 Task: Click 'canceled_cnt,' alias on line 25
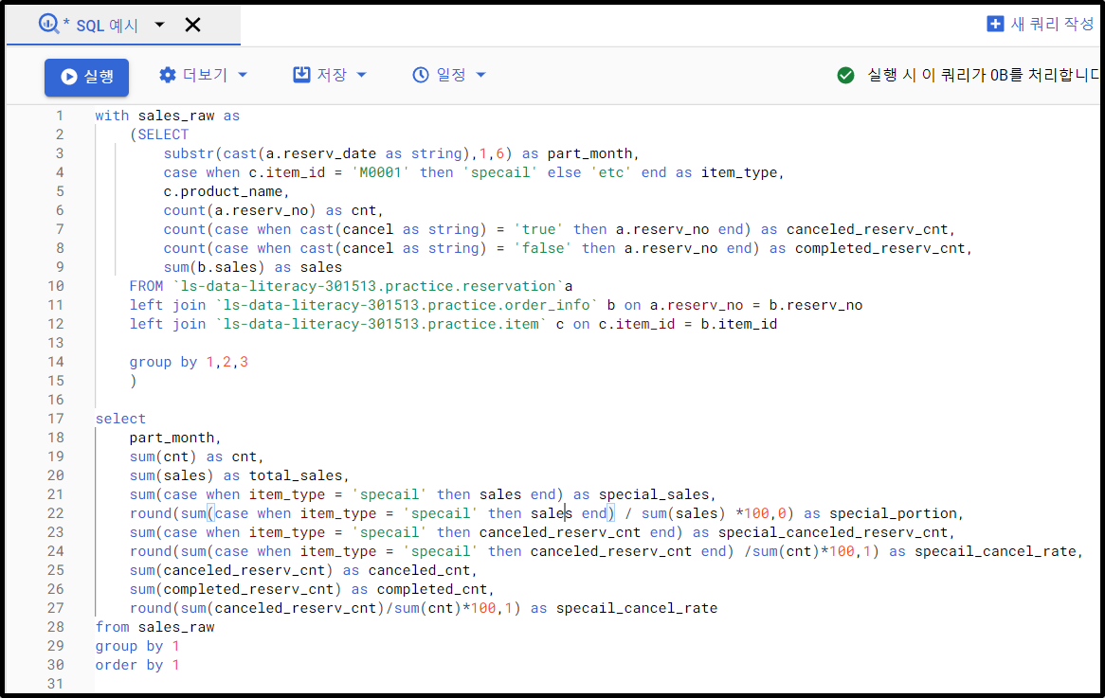(x=423, y=570)
